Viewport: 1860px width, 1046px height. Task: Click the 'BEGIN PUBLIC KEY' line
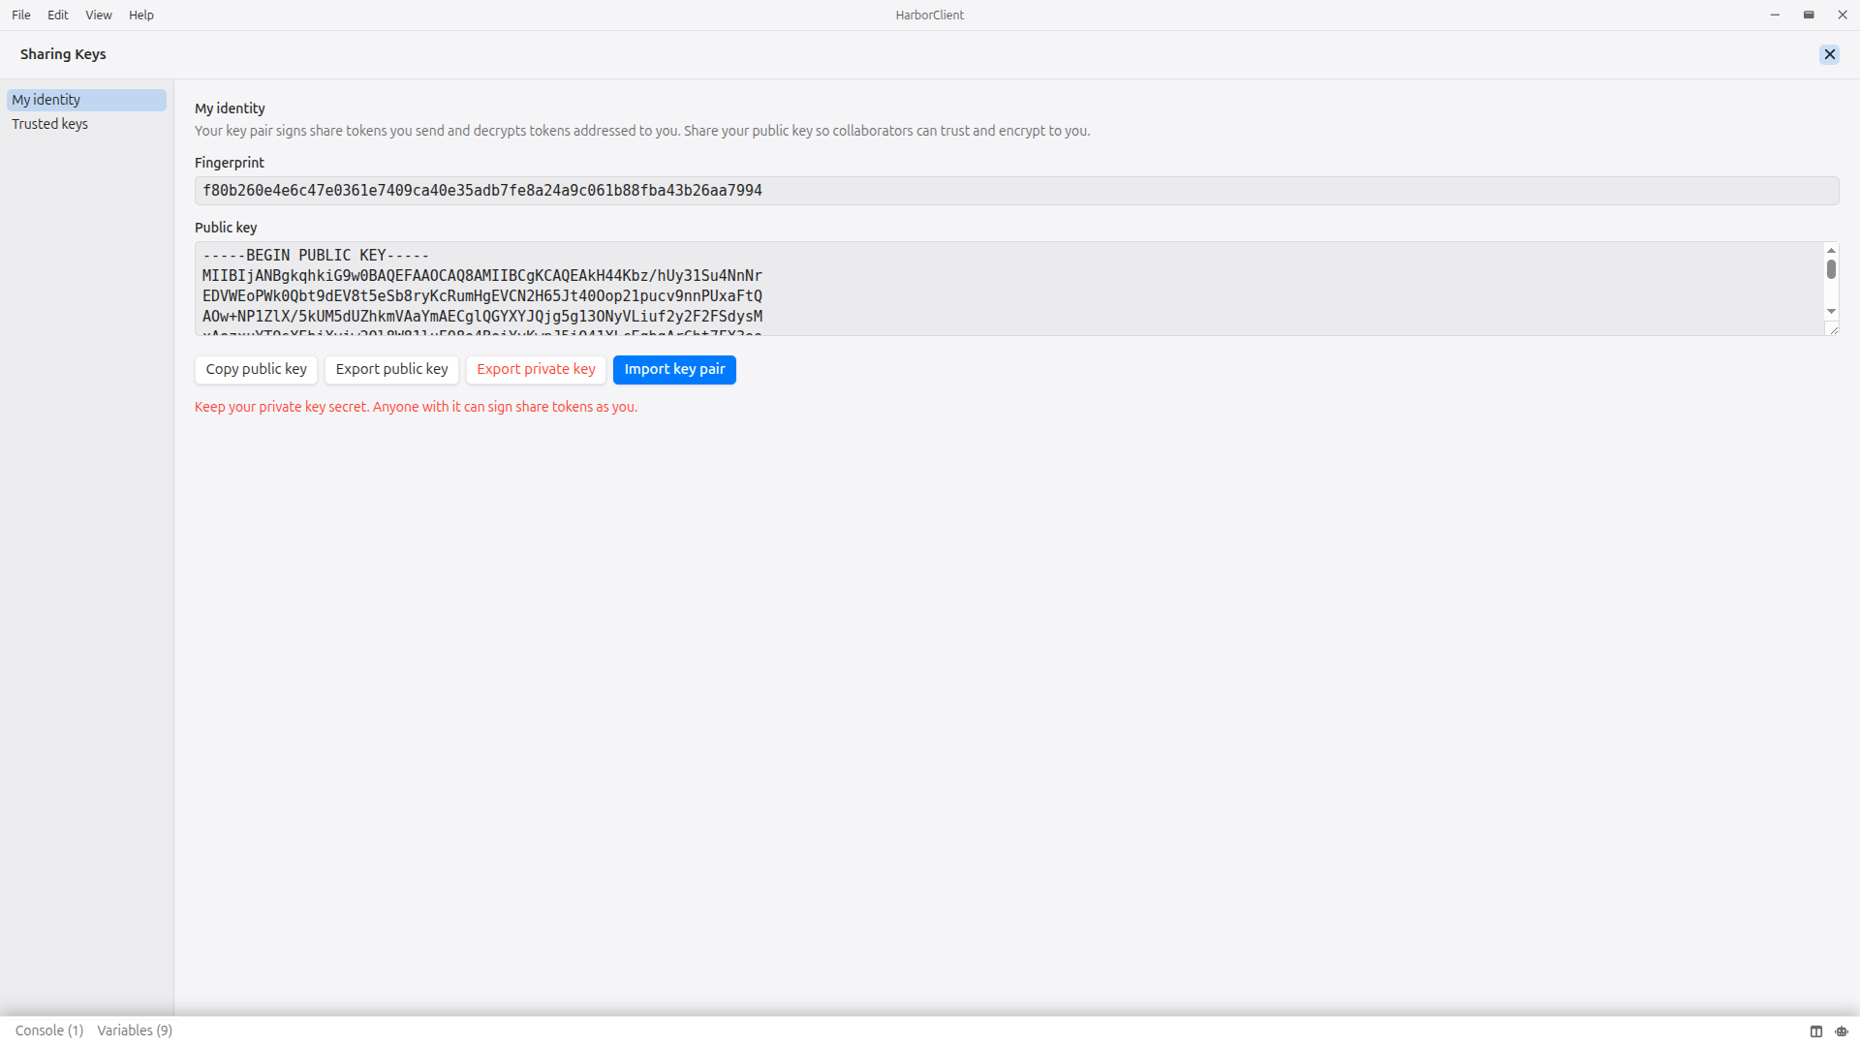pyautogui.click(x=316, y=256)
